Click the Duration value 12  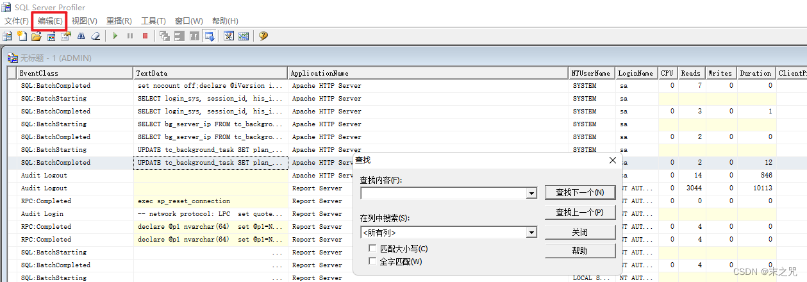pyautogui.click(x=768, y=163)
